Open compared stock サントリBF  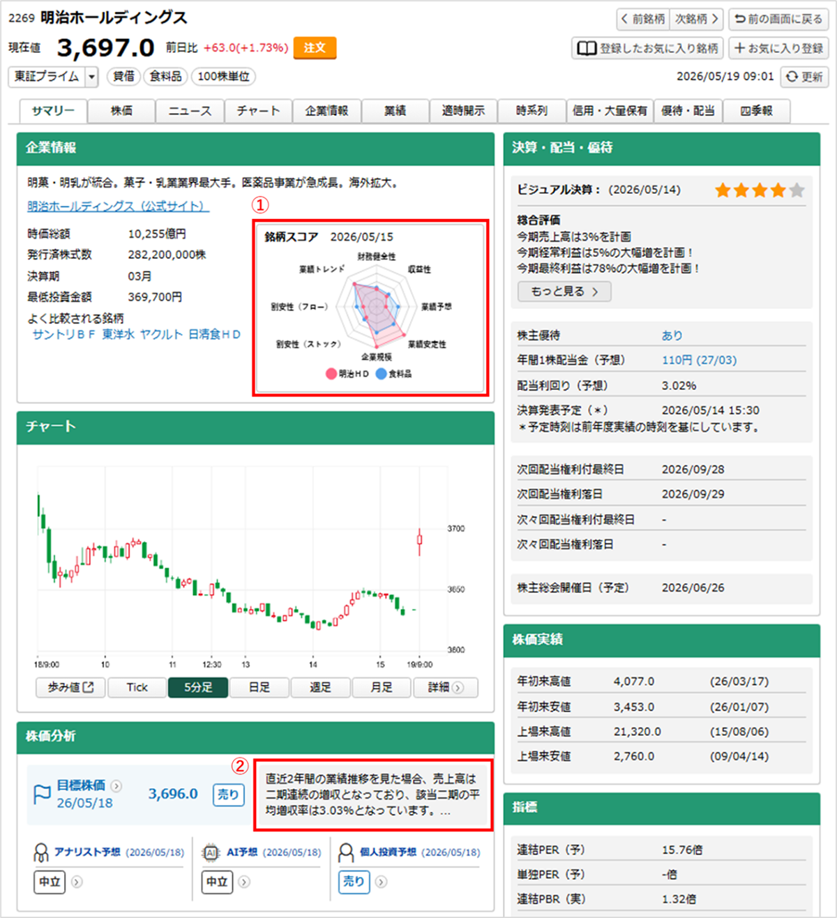(63, 335)
